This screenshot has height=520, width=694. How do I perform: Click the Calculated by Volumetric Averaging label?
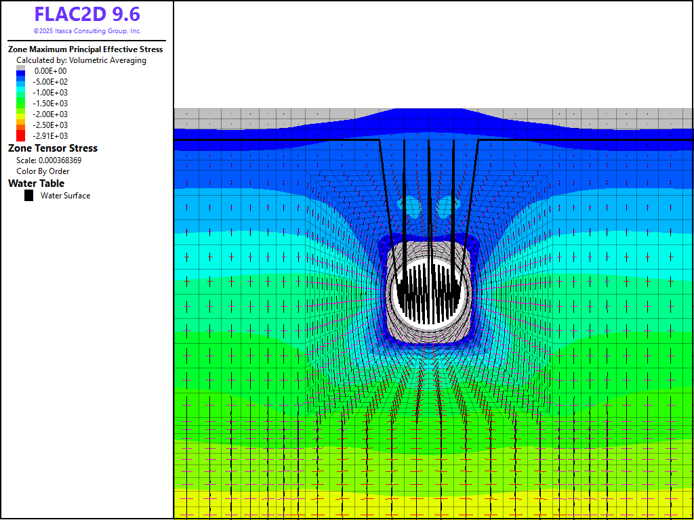(81, 60)
